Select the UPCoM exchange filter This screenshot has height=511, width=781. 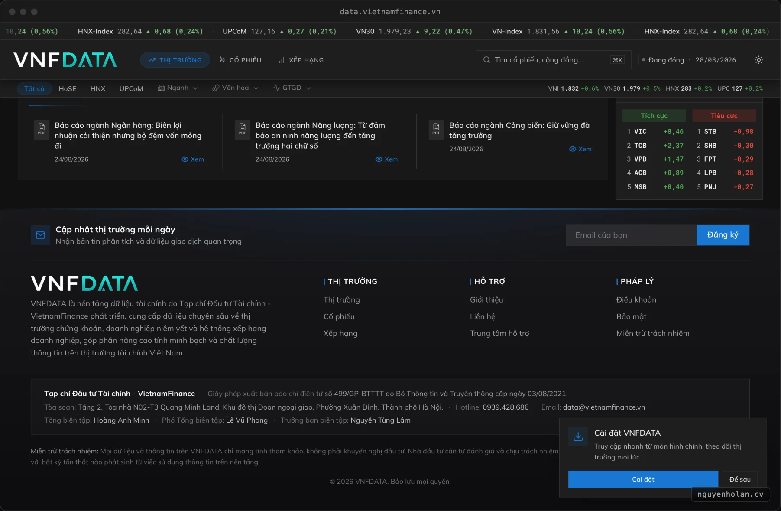click(x=131, y=88)
